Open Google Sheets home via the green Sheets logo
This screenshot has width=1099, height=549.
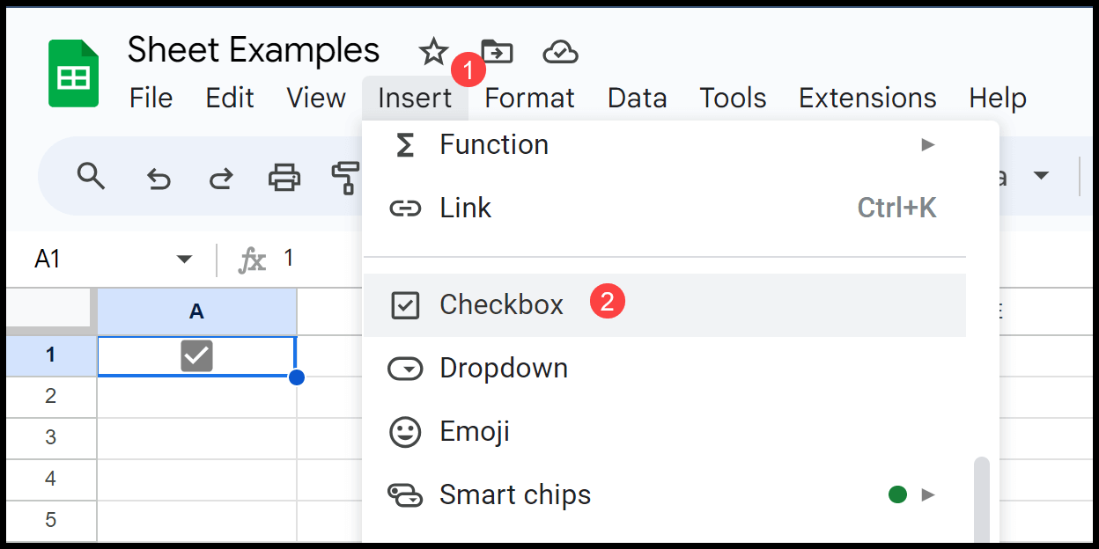(73, 73)
